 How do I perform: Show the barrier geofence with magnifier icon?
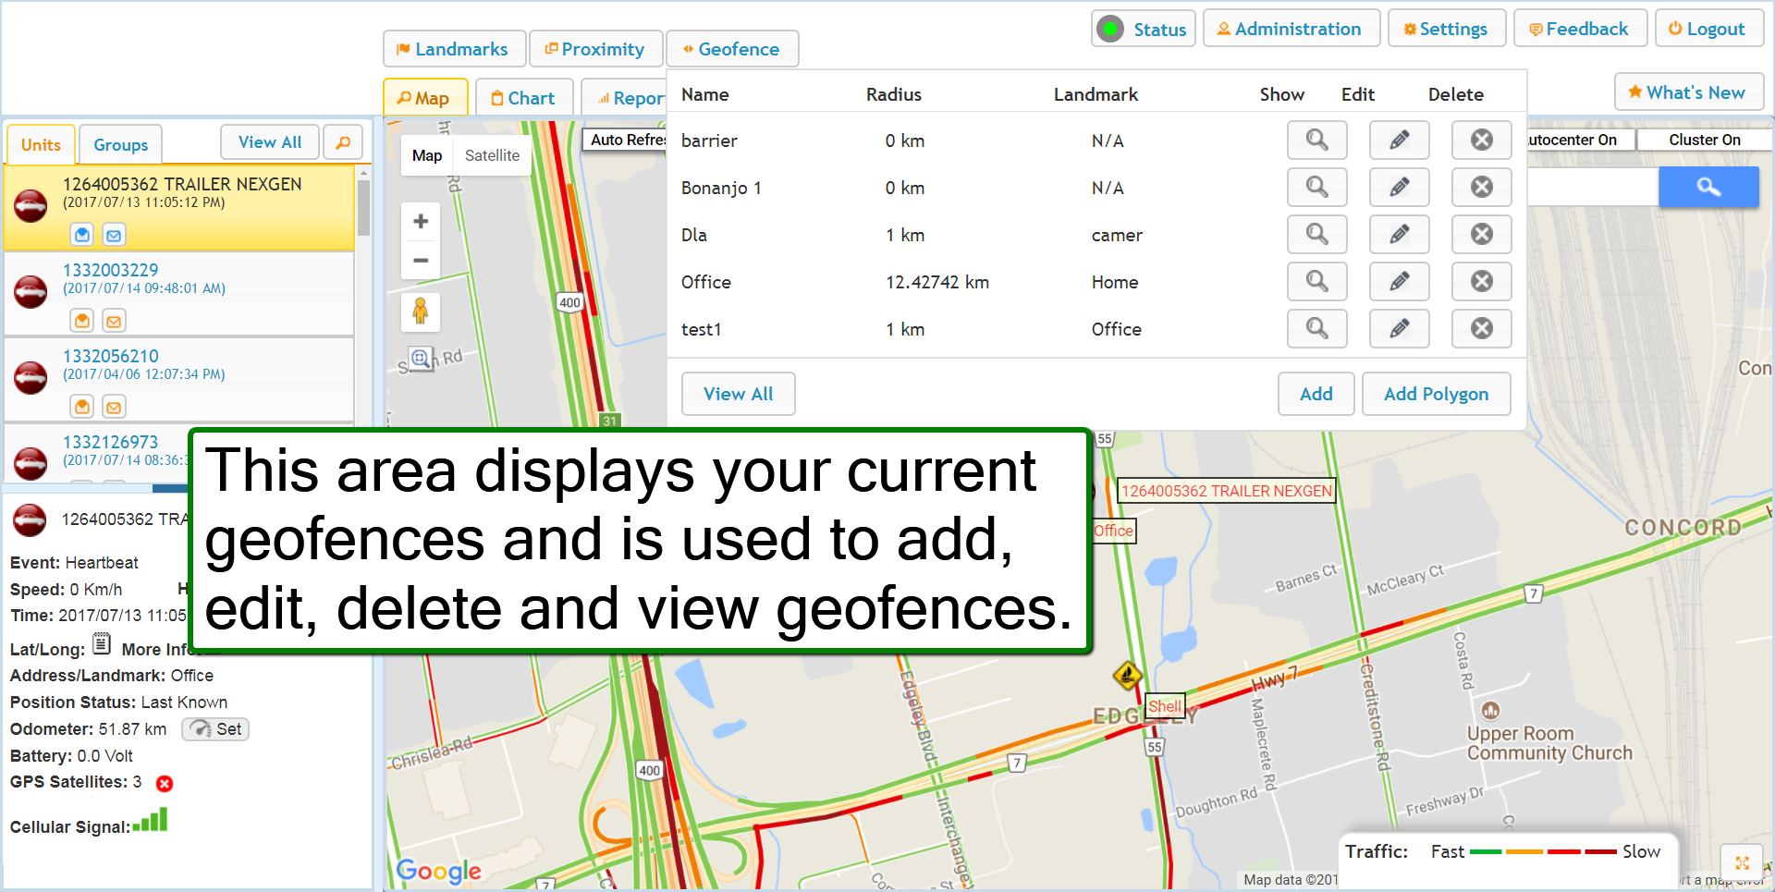coord(1316,141)
